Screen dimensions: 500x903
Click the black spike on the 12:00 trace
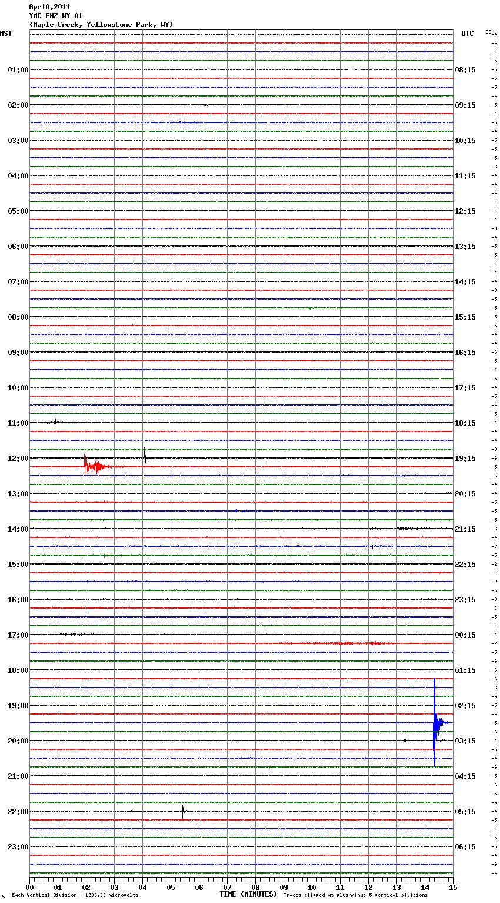click(145, 457)
